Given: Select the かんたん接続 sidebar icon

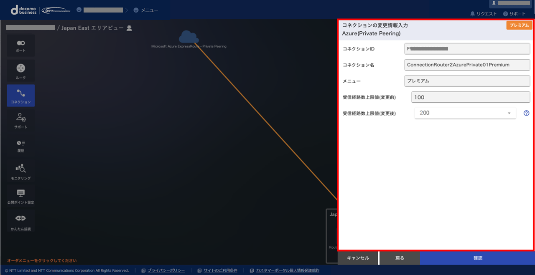Looking at the screenshot, I should click(x=20, y=222).
